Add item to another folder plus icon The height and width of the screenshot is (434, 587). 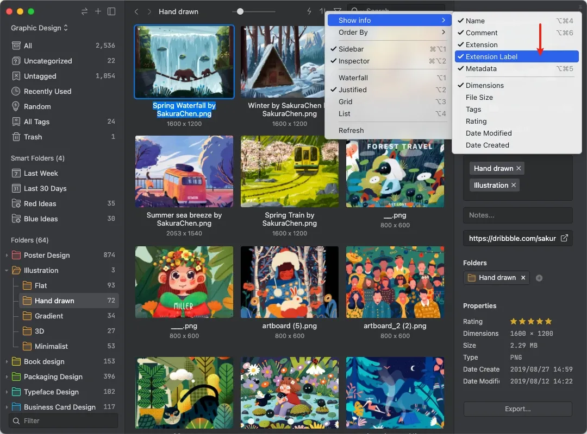tap(539, 278)
